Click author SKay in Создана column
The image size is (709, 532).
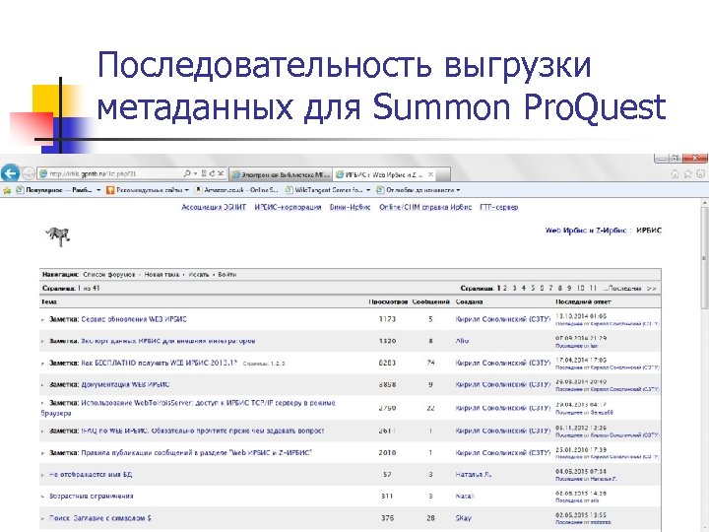(464, 518)
